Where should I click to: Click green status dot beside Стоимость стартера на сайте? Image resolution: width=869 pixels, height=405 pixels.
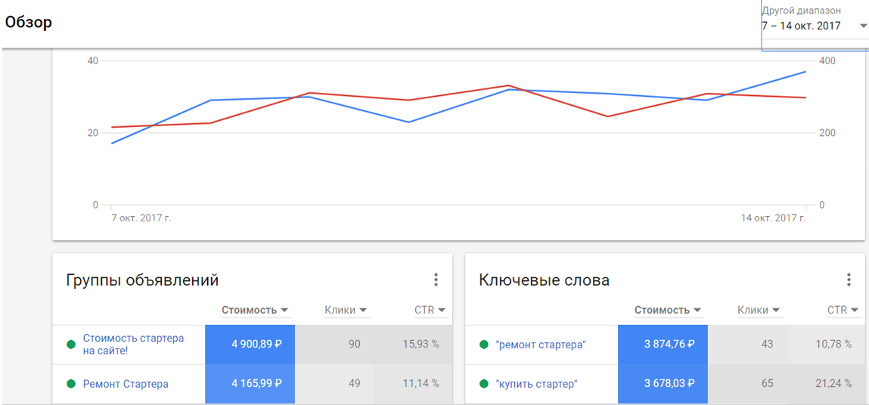point(71,345)
